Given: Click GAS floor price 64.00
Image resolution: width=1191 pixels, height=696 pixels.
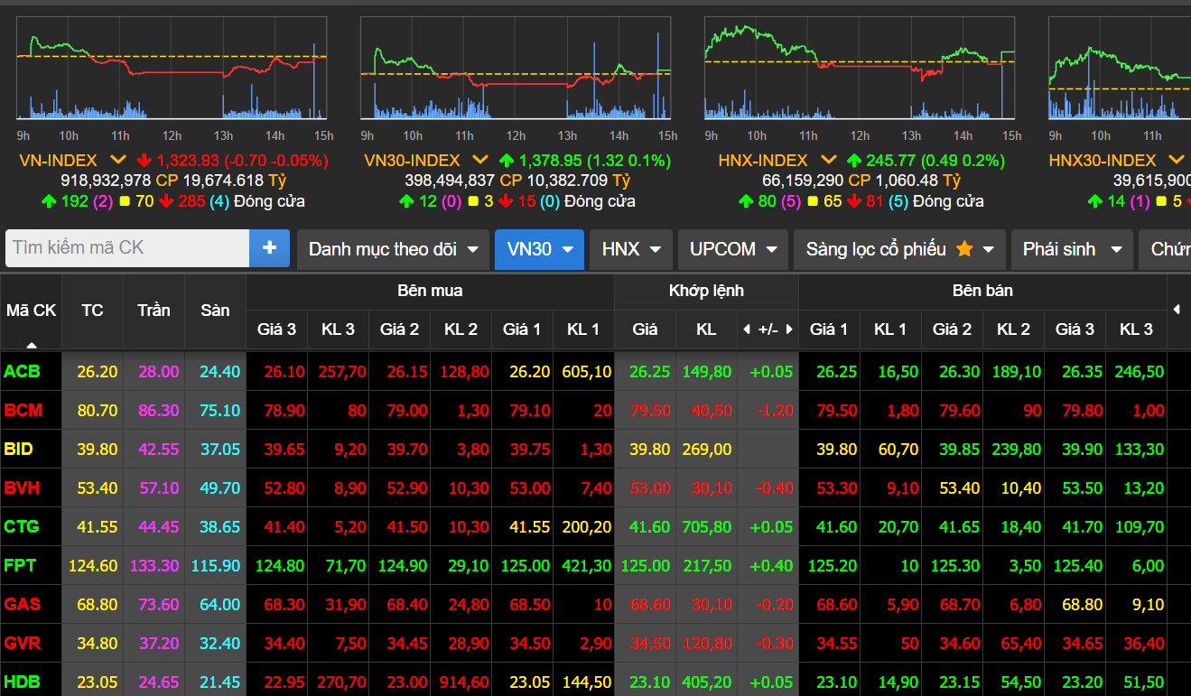Looking at the screenshot, I should (220, 604).
